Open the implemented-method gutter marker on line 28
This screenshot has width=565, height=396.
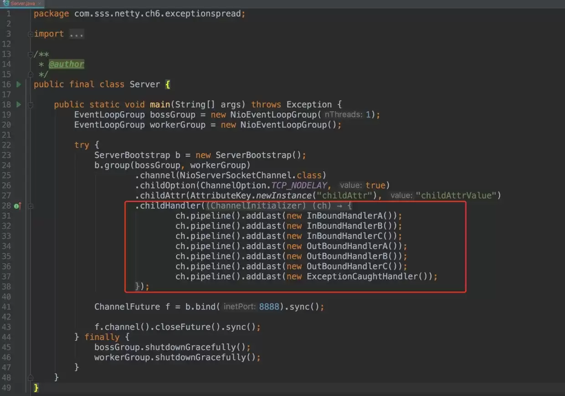(18, 206)
